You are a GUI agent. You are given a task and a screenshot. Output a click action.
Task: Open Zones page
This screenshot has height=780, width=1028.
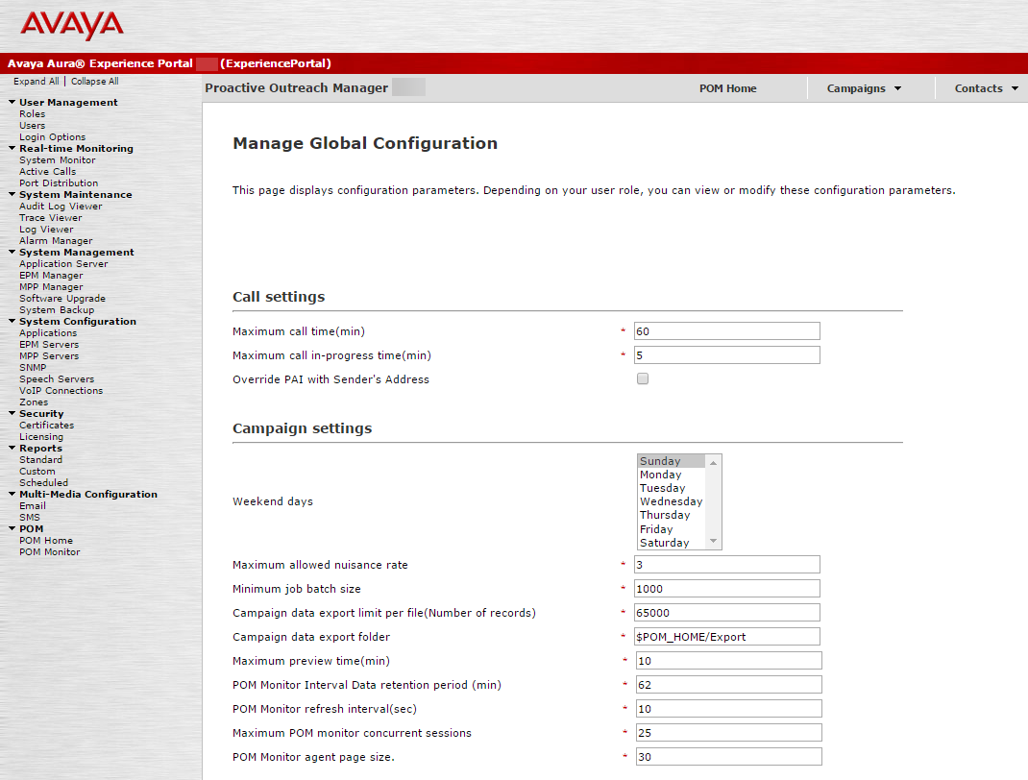coord(34,402)
